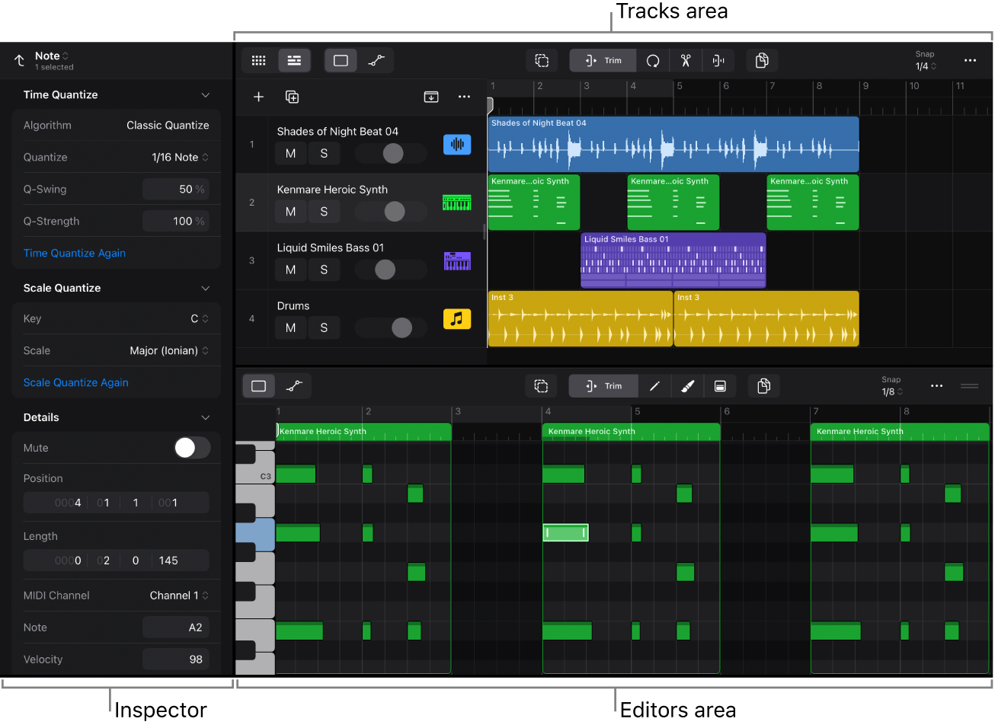Click the duplicate track icon
The image size is (995, 725).
click(x=293, y=97)
